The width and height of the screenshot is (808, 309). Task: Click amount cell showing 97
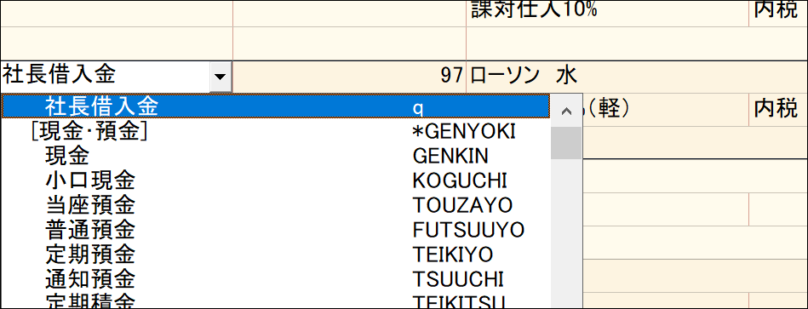(x=349, y=77)
